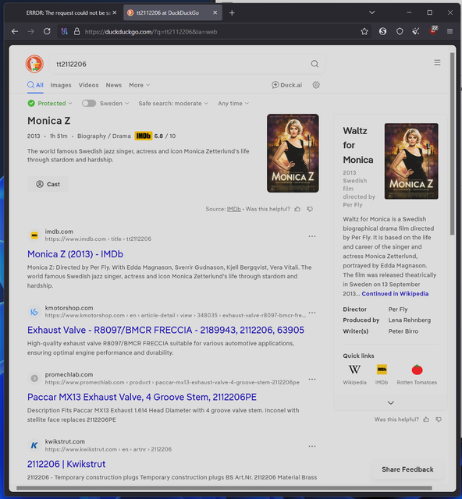Bookmark this page with the star icon
The height and width of the screenshot is (499, 462).
pos(364,31)
